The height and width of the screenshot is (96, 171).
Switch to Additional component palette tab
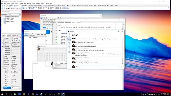tap(30, 6)
